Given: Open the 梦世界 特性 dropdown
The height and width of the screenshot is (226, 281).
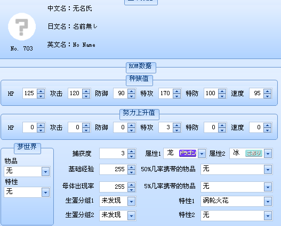Looking at the screenshot, I should [x=45, y=192].
